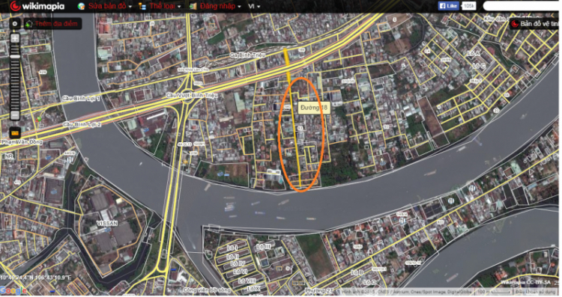This screenshot has height=297, width=562.
Task: Zoom out with the minus button
Action: coord(15,115)
